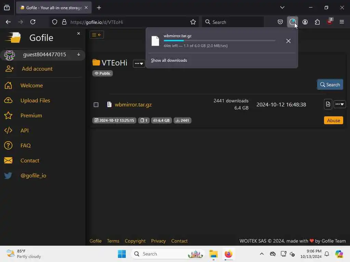
Task: Click the orange Abuse button
Action: click(x=334, y=120)
